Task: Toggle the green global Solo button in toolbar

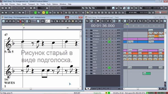Action: pos(47,13)
